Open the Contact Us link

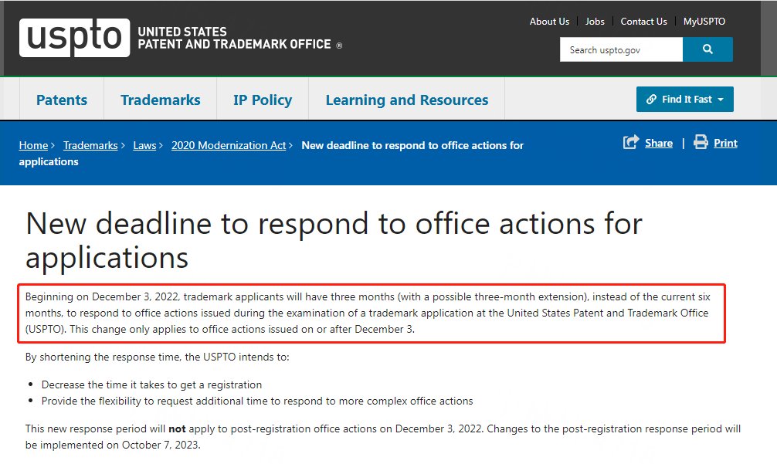click(643, 22)
